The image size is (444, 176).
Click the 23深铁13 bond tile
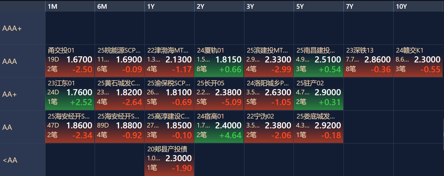(368, 60)
